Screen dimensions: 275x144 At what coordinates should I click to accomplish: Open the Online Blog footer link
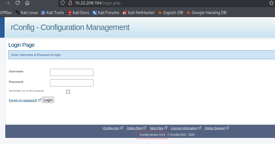(135, 128)
